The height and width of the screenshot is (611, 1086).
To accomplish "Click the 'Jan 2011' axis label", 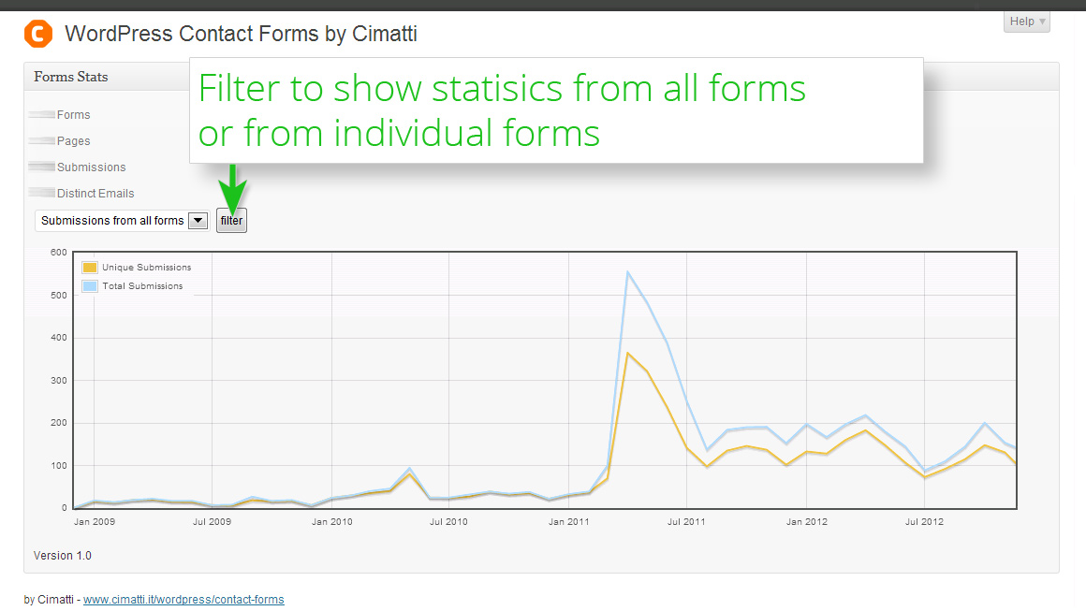I will 568,522.
